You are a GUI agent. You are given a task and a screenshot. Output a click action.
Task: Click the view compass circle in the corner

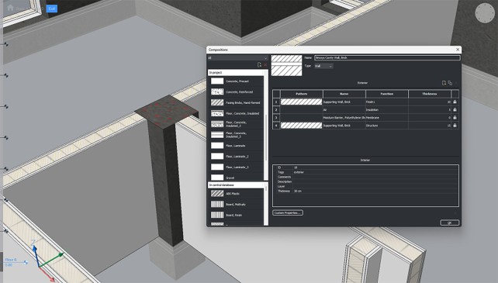485,13
